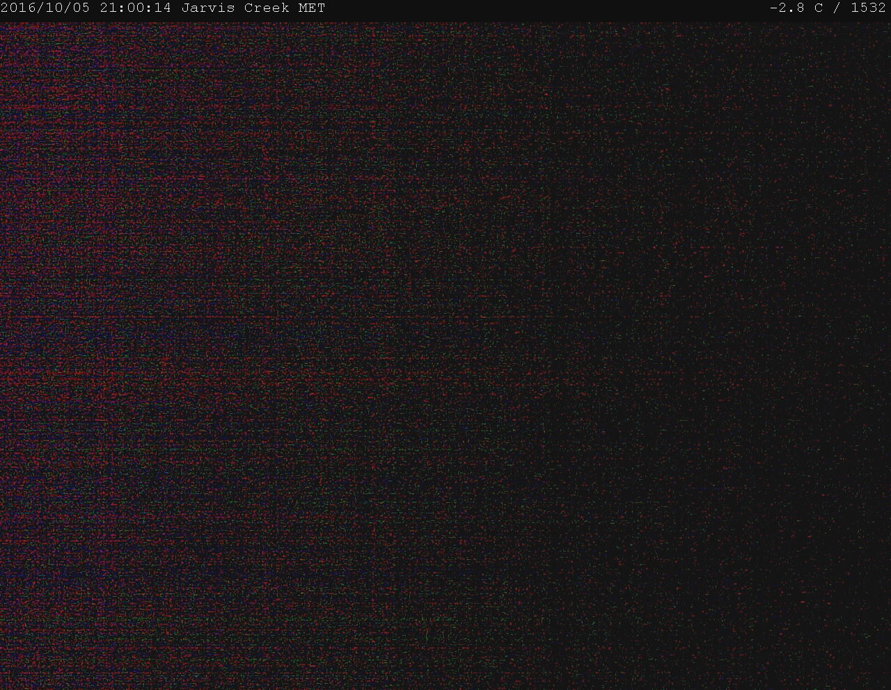The image size is (891, 690).
Task: Click the darker right edge of the image
Action: pos(881,348)
